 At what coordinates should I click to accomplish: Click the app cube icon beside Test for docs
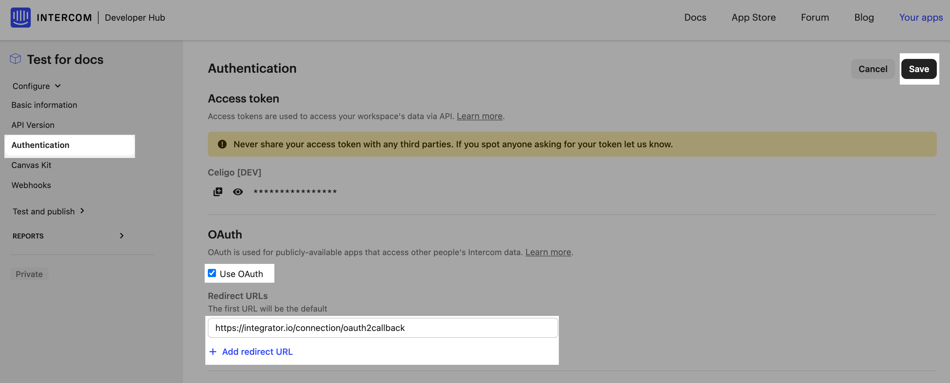(x=15, y=59)
